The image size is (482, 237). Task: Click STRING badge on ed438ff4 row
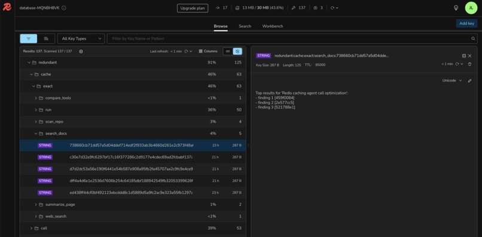[45, 193]
